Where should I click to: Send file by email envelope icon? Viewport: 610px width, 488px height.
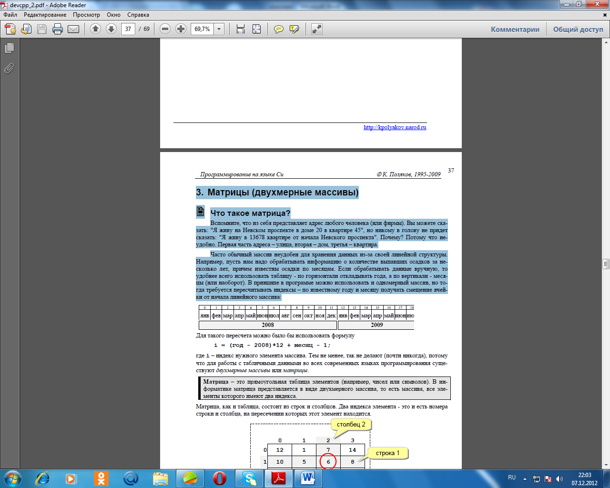[73, 30]
